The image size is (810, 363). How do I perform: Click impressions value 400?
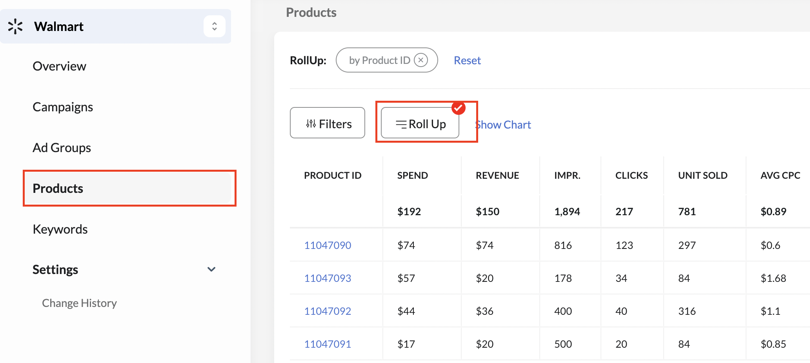coord(563,311)
